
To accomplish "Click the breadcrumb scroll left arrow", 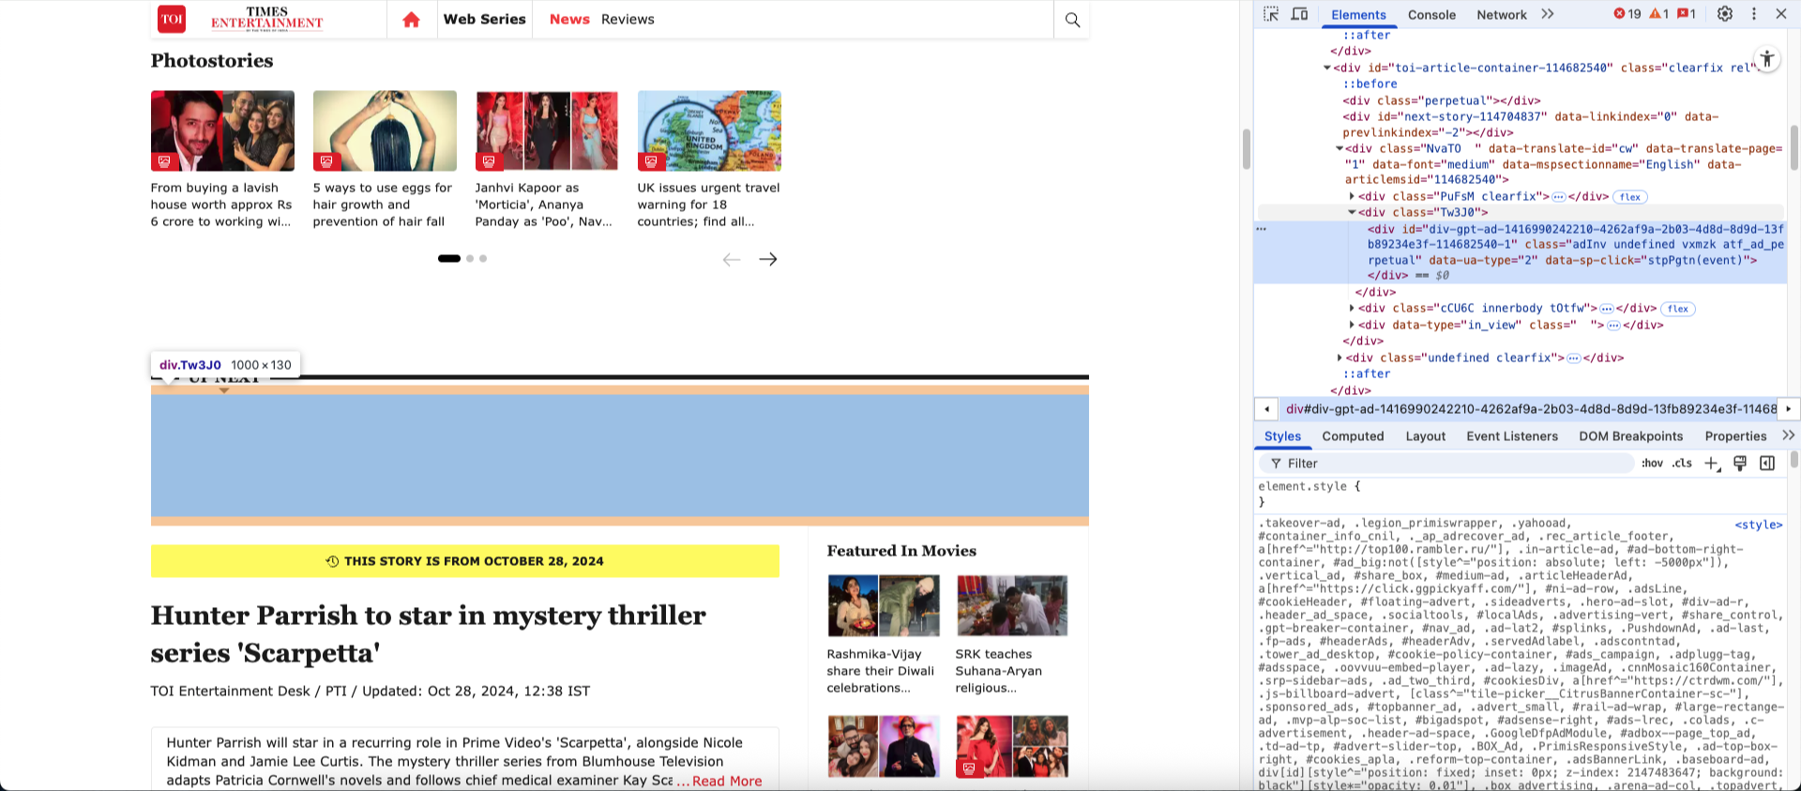I will point(1267,409).
